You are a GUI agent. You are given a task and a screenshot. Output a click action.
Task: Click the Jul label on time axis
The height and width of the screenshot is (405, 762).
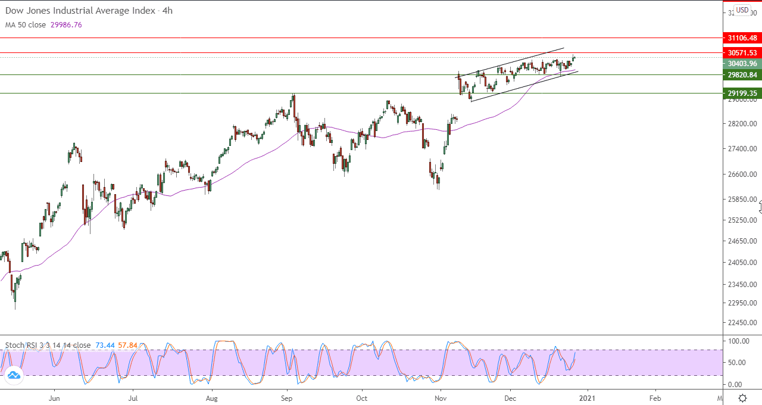133,397
